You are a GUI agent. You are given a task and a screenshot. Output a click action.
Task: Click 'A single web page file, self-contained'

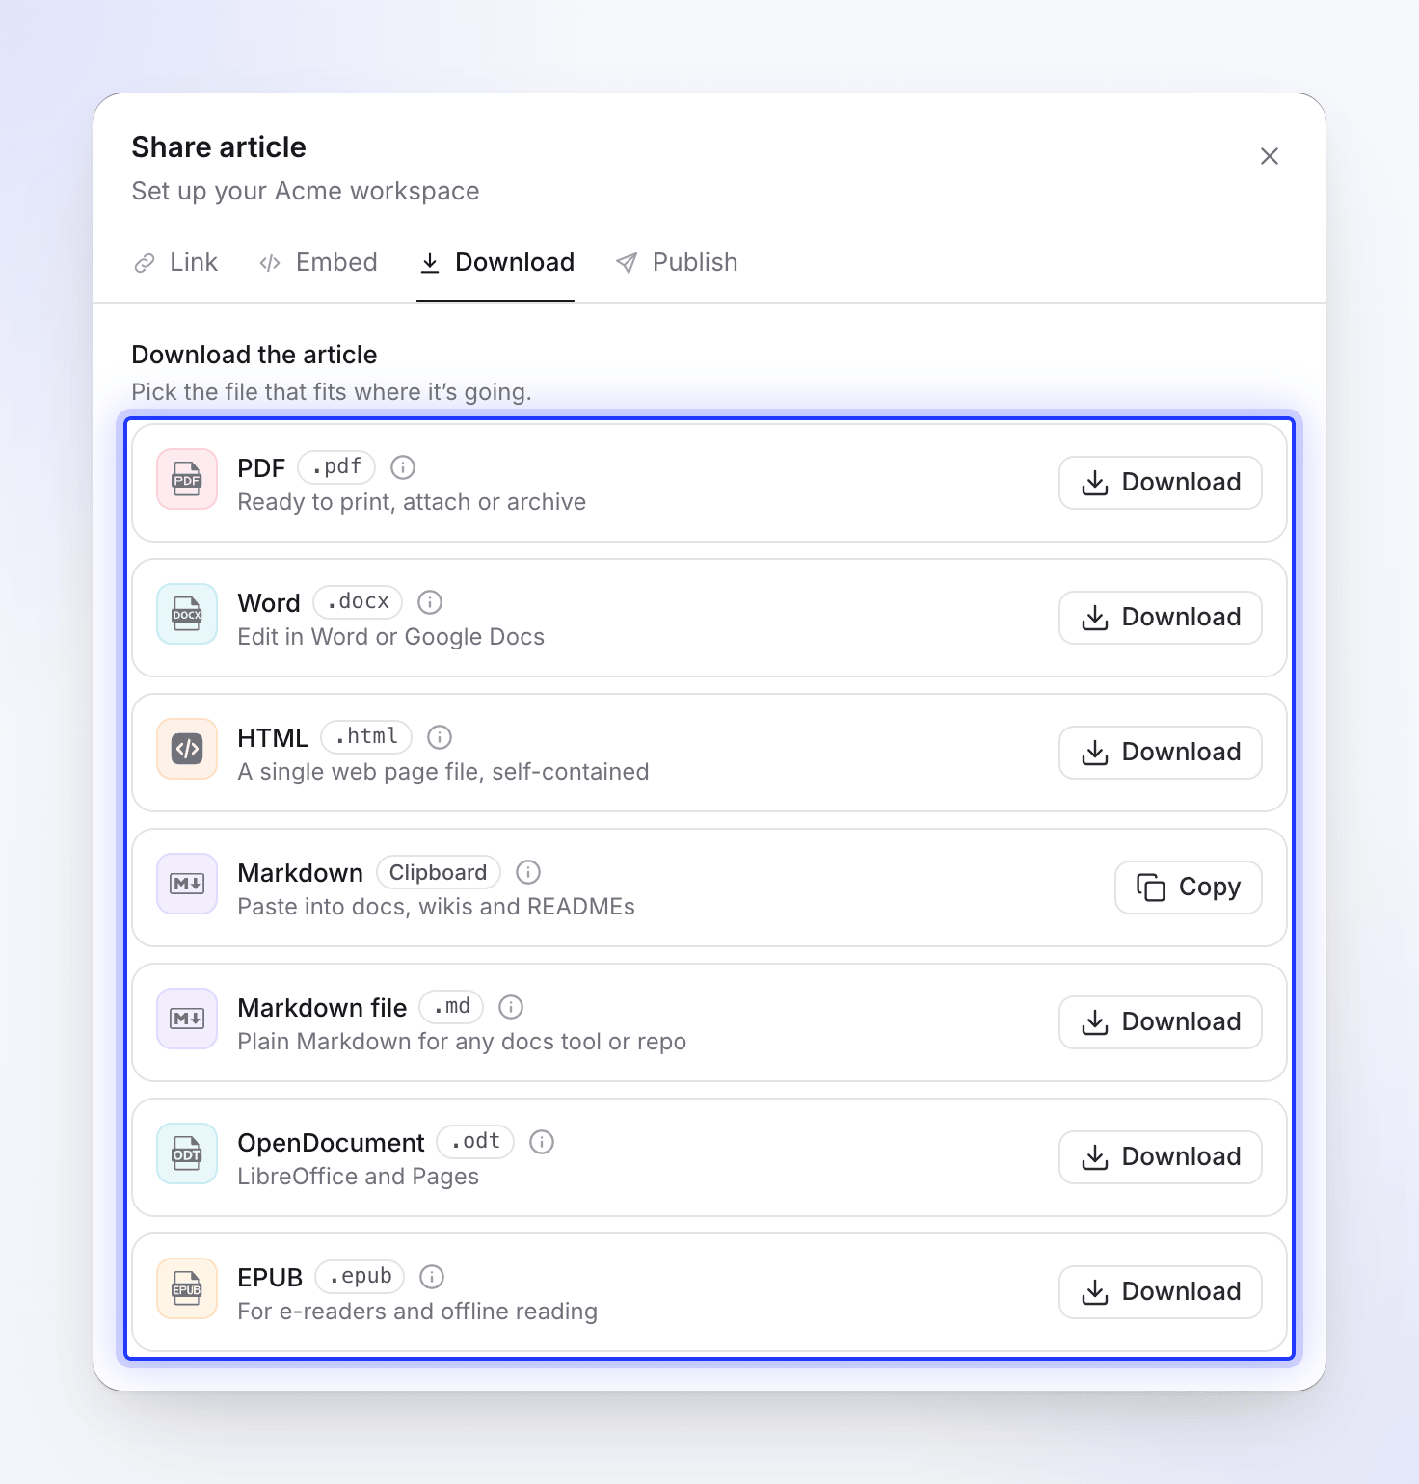(x=443, y=772)
